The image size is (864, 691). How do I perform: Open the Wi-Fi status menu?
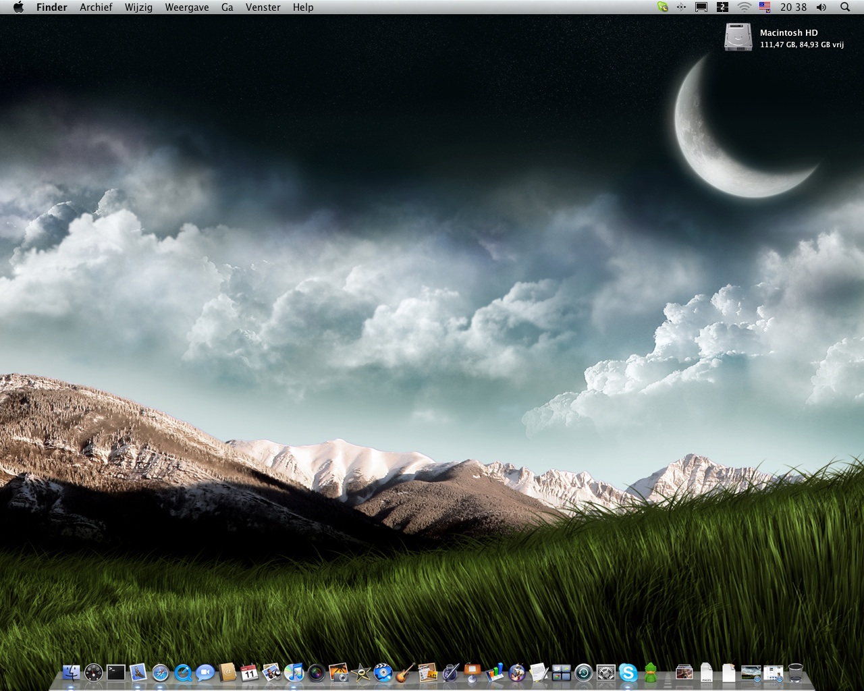744,7
